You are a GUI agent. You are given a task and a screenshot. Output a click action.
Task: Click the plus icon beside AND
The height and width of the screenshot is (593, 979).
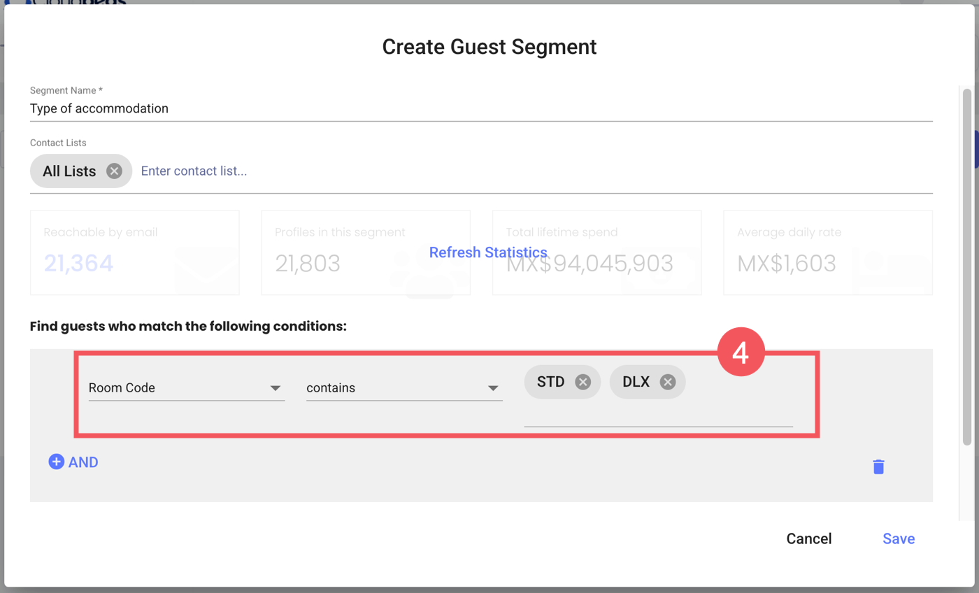point(56,462)
